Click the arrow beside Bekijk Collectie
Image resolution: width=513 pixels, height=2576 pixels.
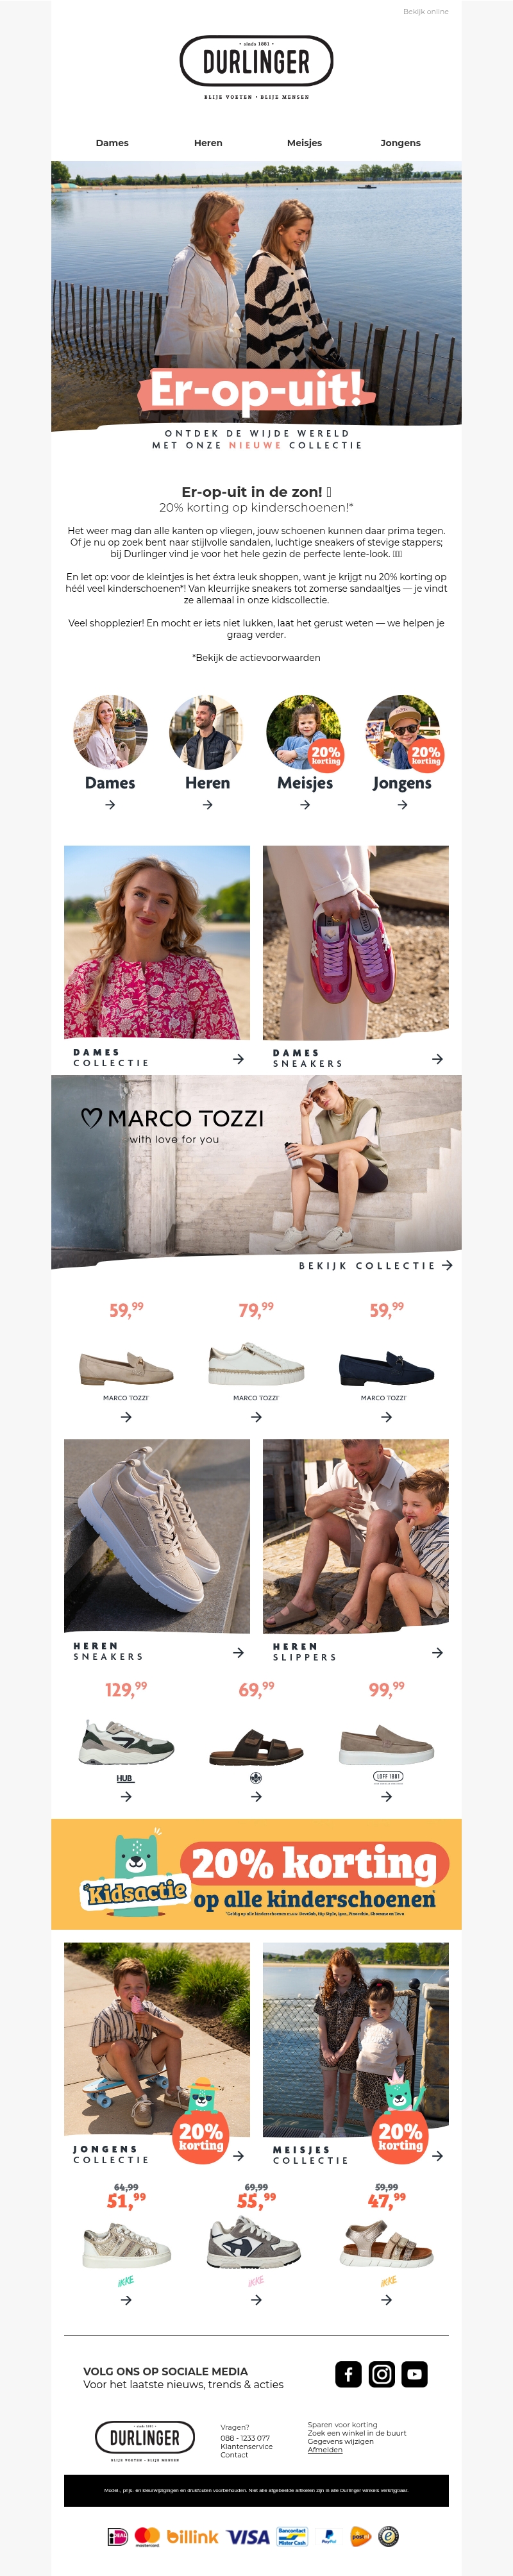(447, 1266)
